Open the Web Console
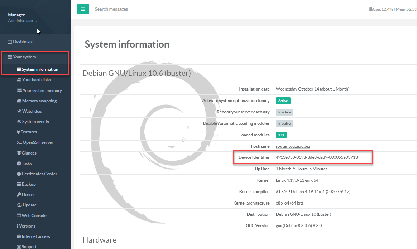 (33, 215)
